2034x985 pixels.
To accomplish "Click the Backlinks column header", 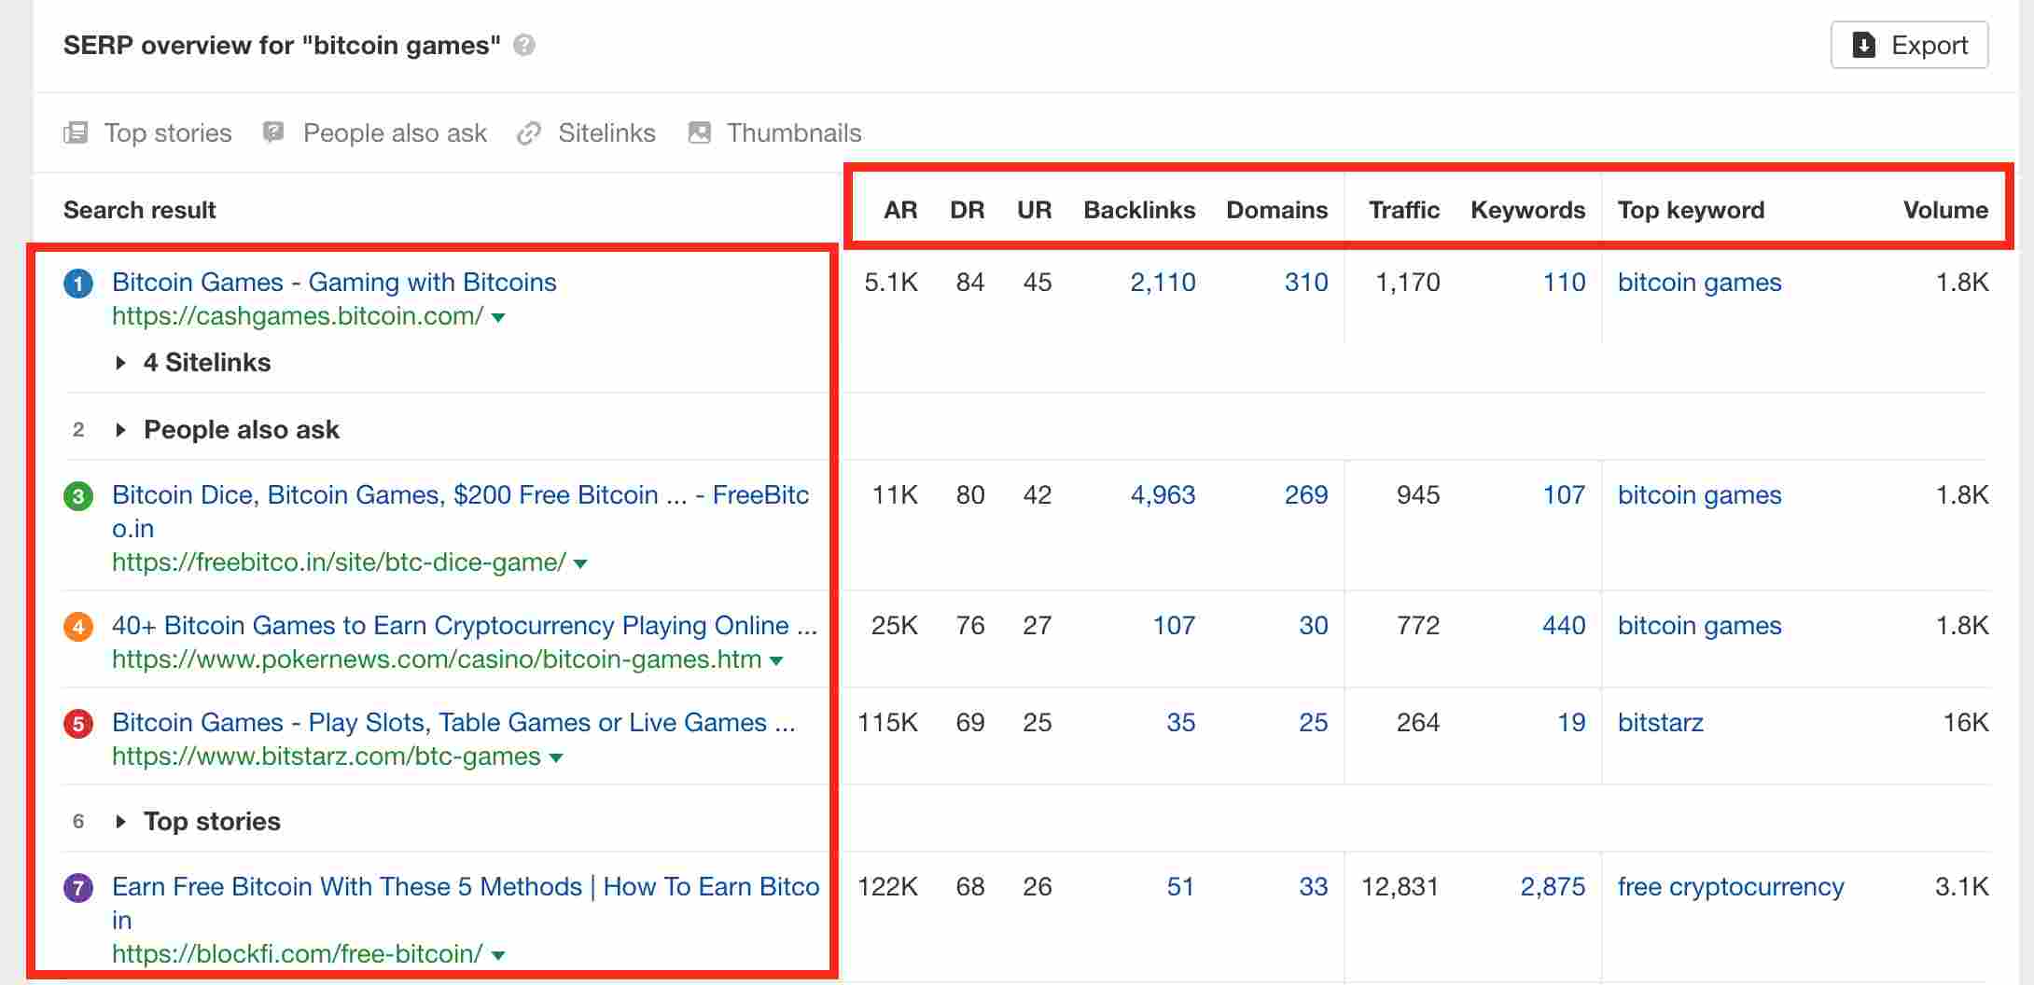I will click(1139, 210).
